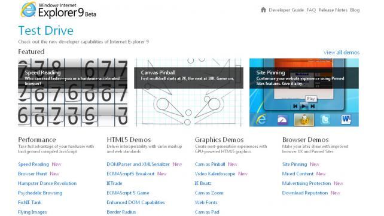Open the Malvertising Protection demo link

click(307, 184)
